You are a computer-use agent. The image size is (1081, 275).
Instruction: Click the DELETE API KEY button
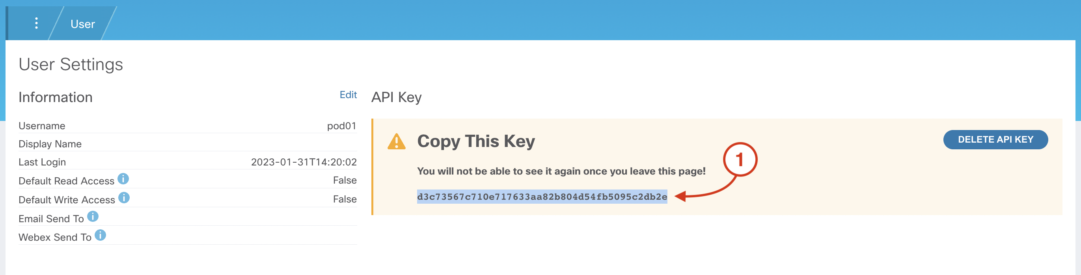point(995,139)
